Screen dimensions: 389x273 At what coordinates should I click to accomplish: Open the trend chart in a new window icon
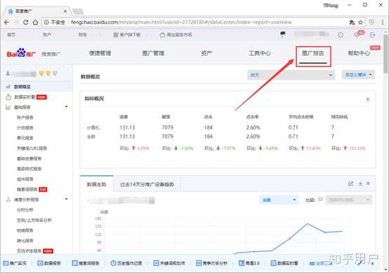pos(350,183)
